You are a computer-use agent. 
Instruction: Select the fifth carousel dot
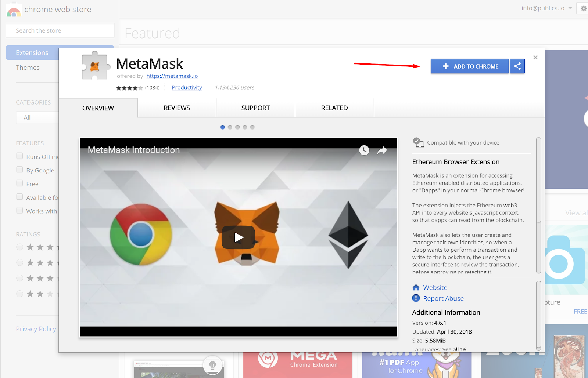pos(252,127)
